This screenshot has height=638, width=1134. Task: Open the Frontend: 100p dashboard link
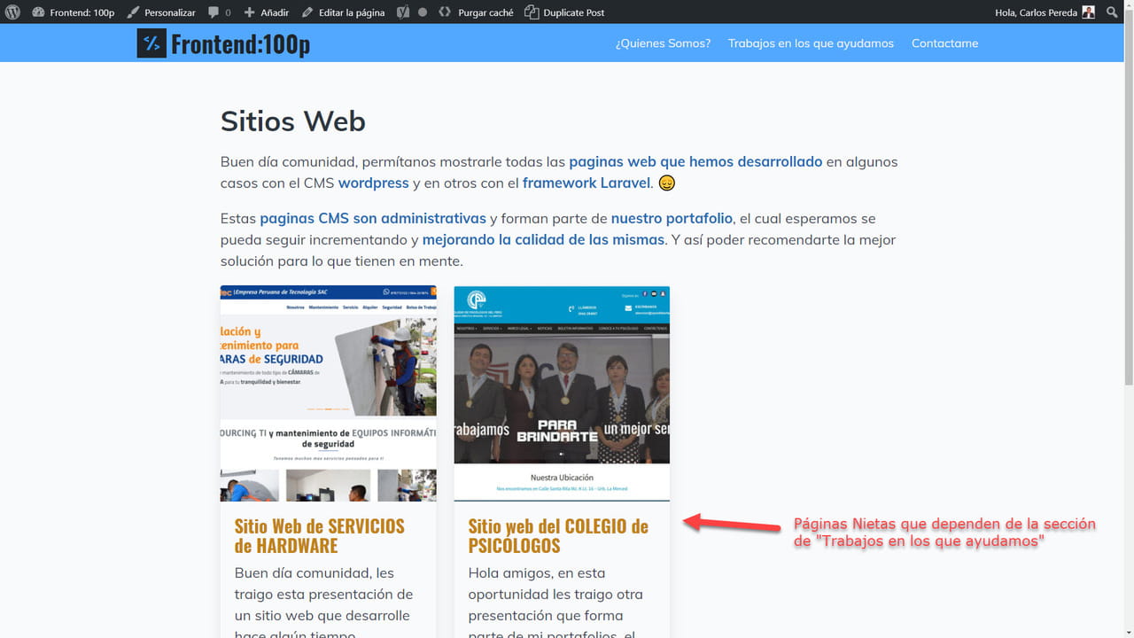tap(73, 12)
